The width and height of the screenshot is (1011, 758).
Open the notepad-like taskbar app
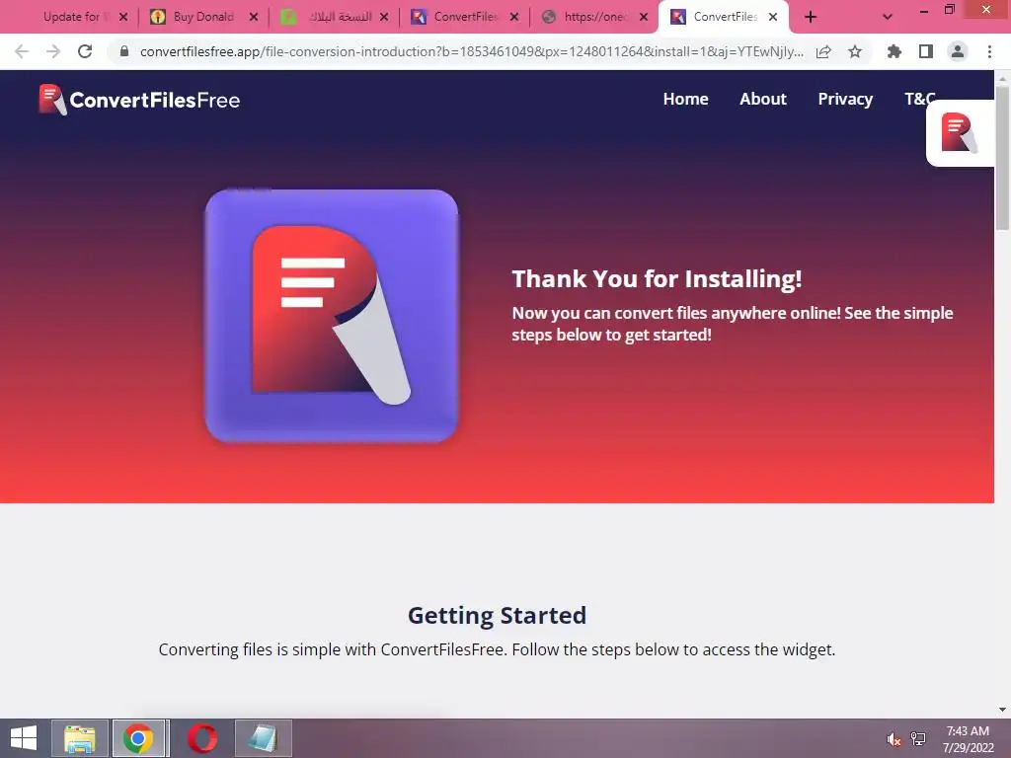tap(263, 738)
